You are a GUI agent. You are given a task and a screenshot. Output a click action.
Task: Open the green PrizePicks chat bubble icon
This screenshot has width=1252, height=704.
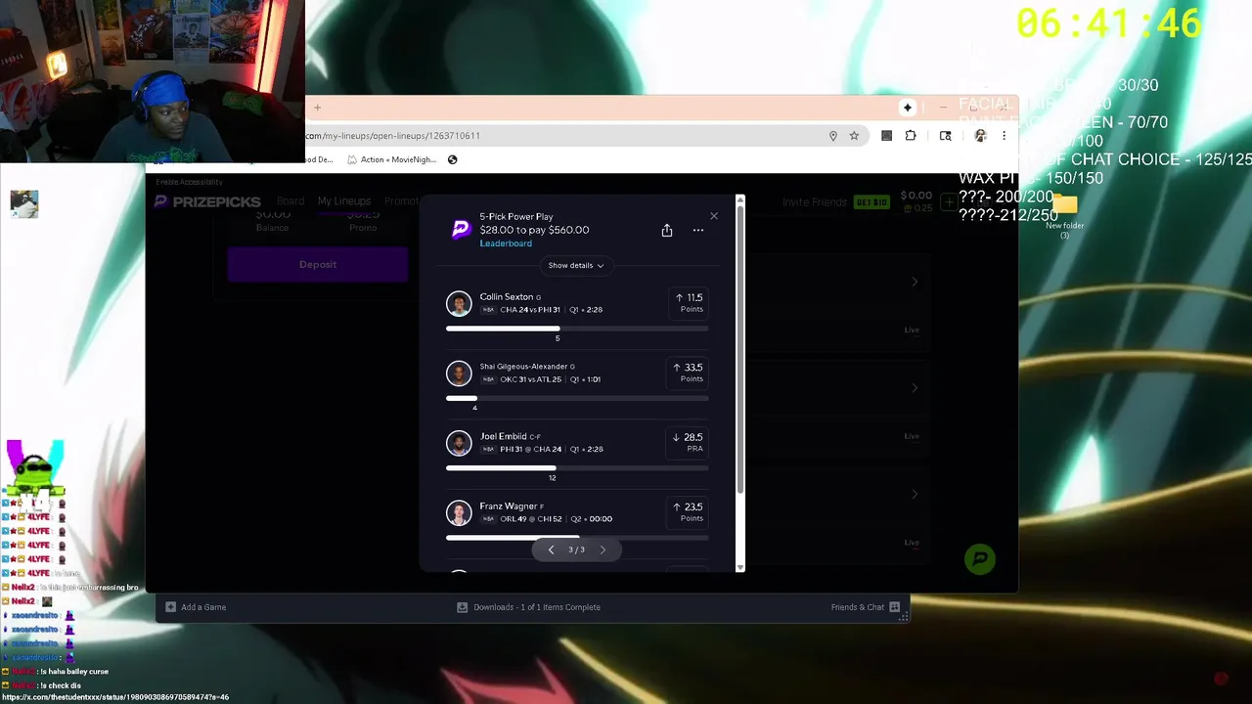coord(979,559)
